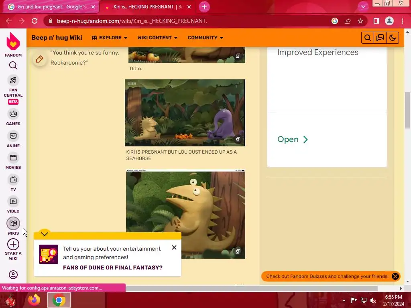
Task: Click the address bar URL
Action: [132, 21]
